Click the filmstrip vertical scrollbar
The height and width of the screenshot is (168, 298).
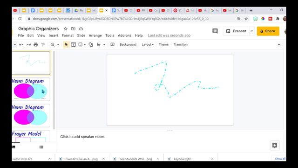(54, 90)
